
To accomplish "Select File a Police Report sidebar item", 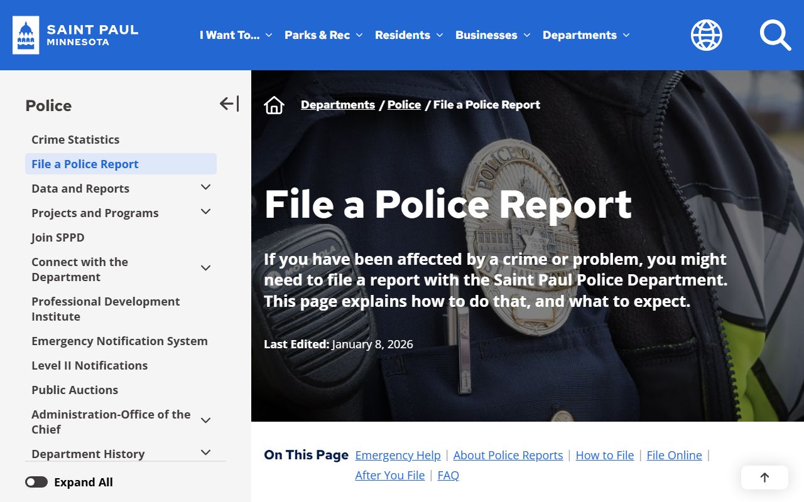I will point(121,164).
